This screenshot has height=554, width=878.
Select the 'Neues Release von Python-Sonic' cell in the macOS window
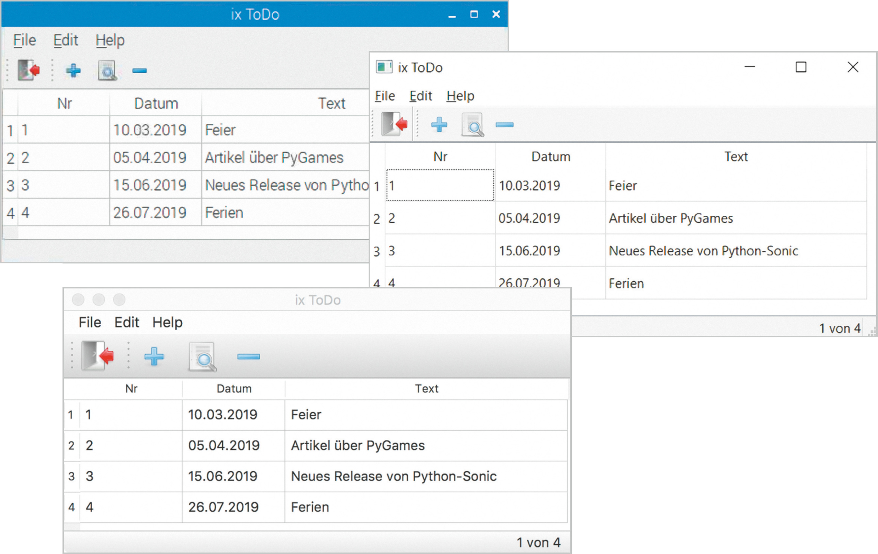pos(394,476)
